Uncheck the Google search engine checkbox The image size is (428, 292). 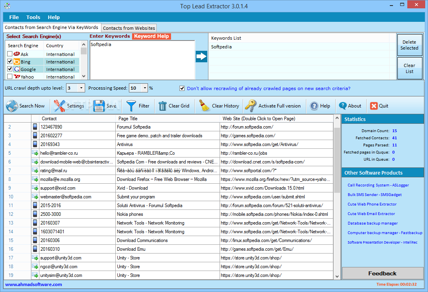coord(10,69)
